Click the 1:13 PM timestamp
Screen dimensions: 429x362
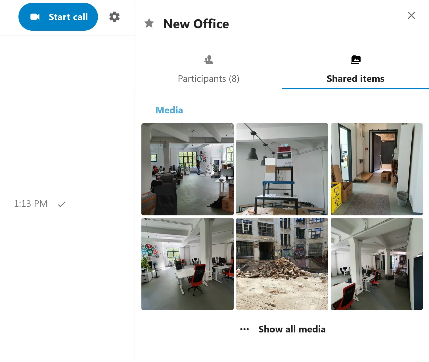[31, 204]
